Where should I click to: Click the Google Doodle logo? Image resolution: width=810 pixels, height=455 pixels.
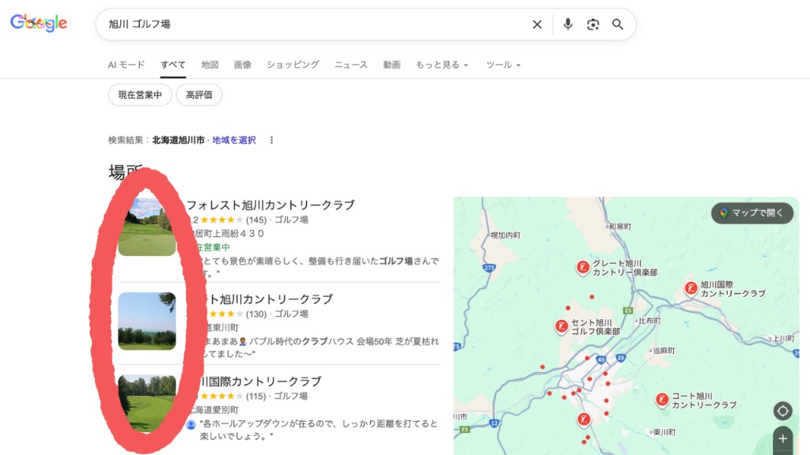(37, 24)
